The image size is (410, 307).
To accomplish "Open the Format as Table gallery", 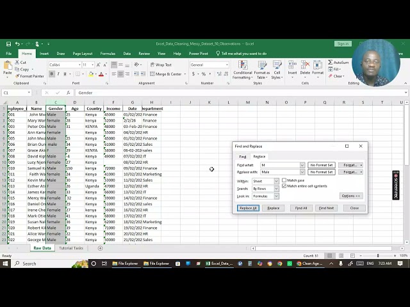I will tap(262, 70).
